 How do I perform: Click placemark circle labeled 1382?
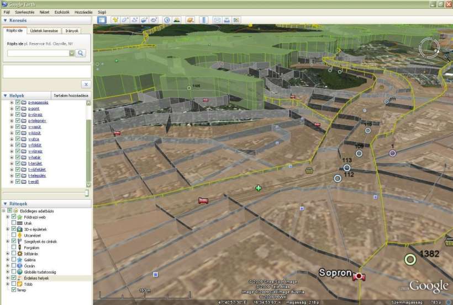point(410,259)
